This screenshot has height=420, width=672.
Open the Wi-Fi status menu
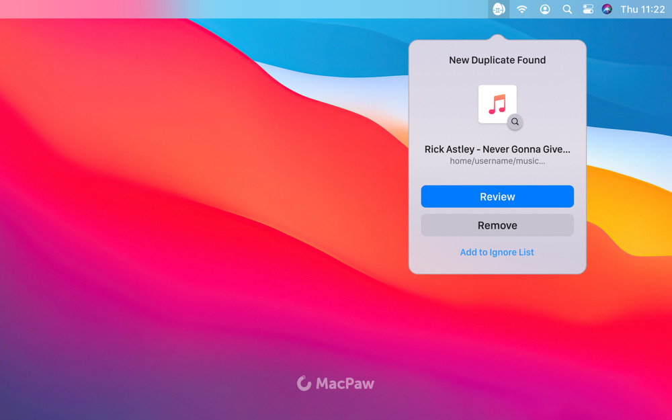coord(521,9)
